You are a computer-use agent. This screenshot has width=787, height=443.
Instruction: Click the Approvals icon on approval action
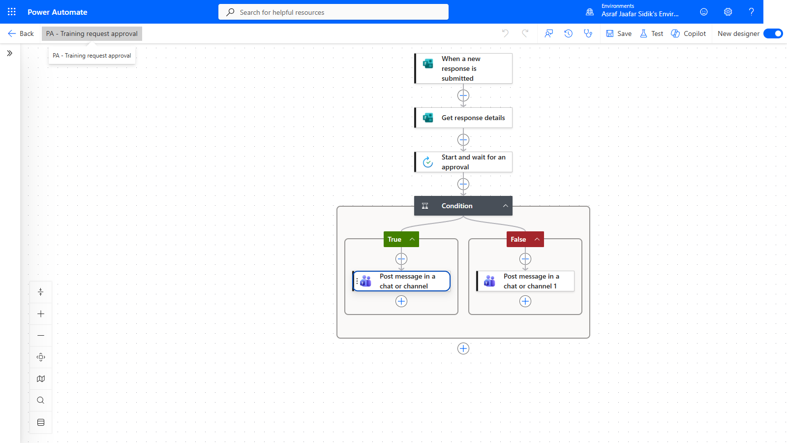pos(428,162)
